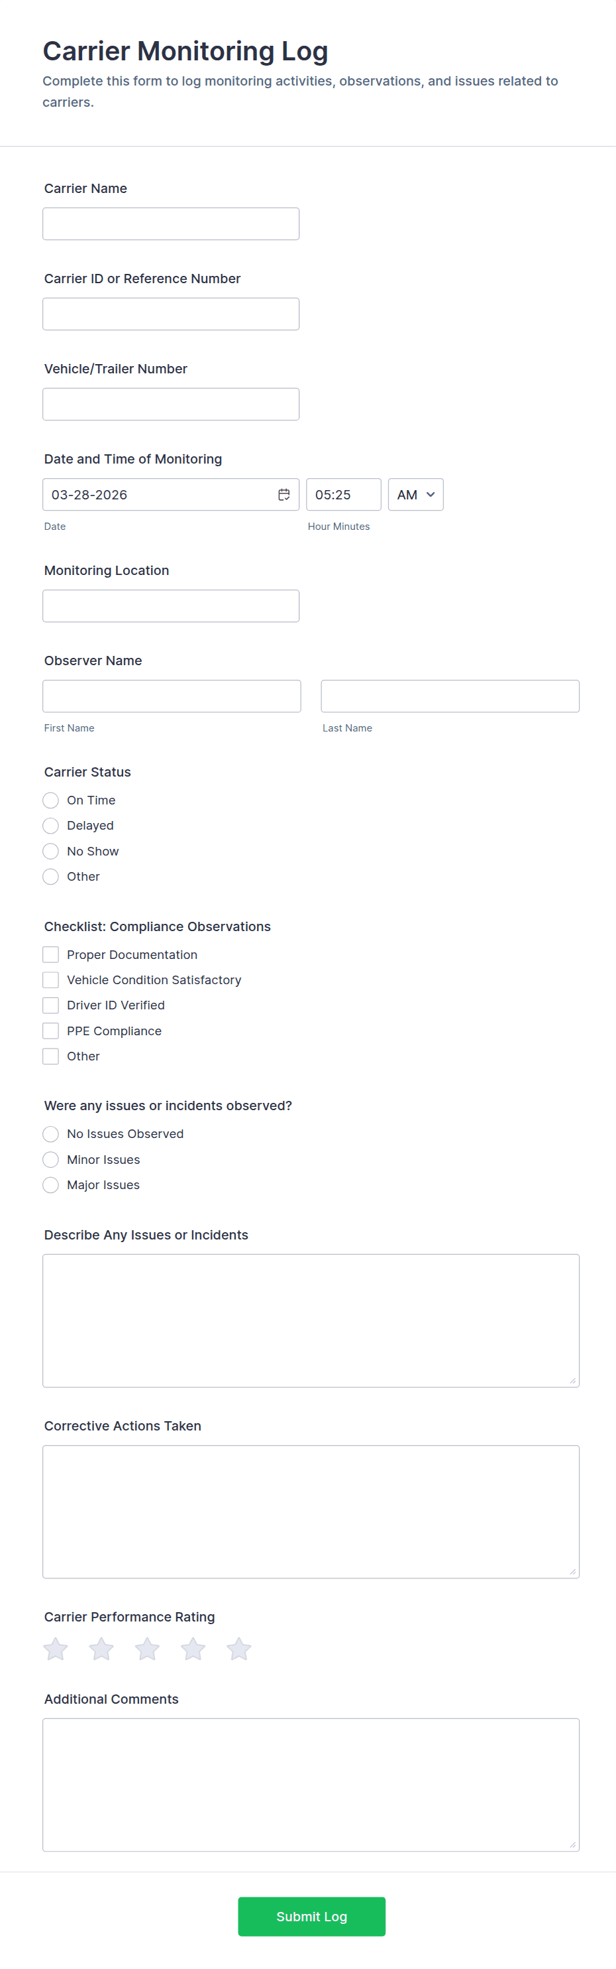Expand the AM/PM dropdown
The image size is (616, 1969).
pyautogui.click(x=415, y=495)
